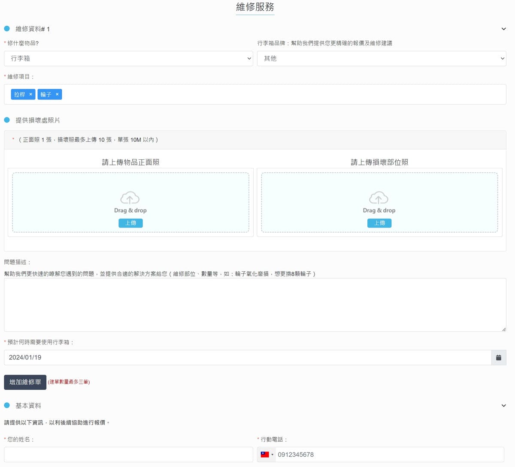Open the 修什麼物品 dropdown showing 行李箱
515x467 pixels.
pyautogui.click(x=128, y=59)
